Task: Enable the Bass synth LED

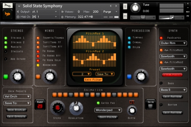Action: click(161, 83)
